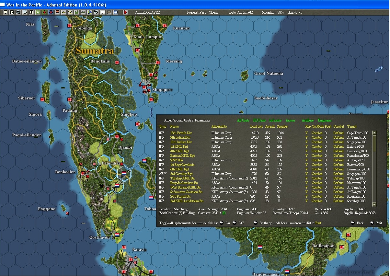This screenshot has height=276, width=390.
Task: Click the Dutch flag at Oosthaven
Action: coord(117,235)
